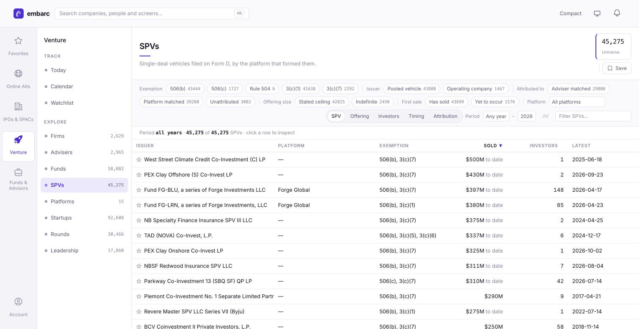Open the All platforms dropdown
Image resolution: width=639 pixels, height=329 pixels.
click(x=577, y=102)
